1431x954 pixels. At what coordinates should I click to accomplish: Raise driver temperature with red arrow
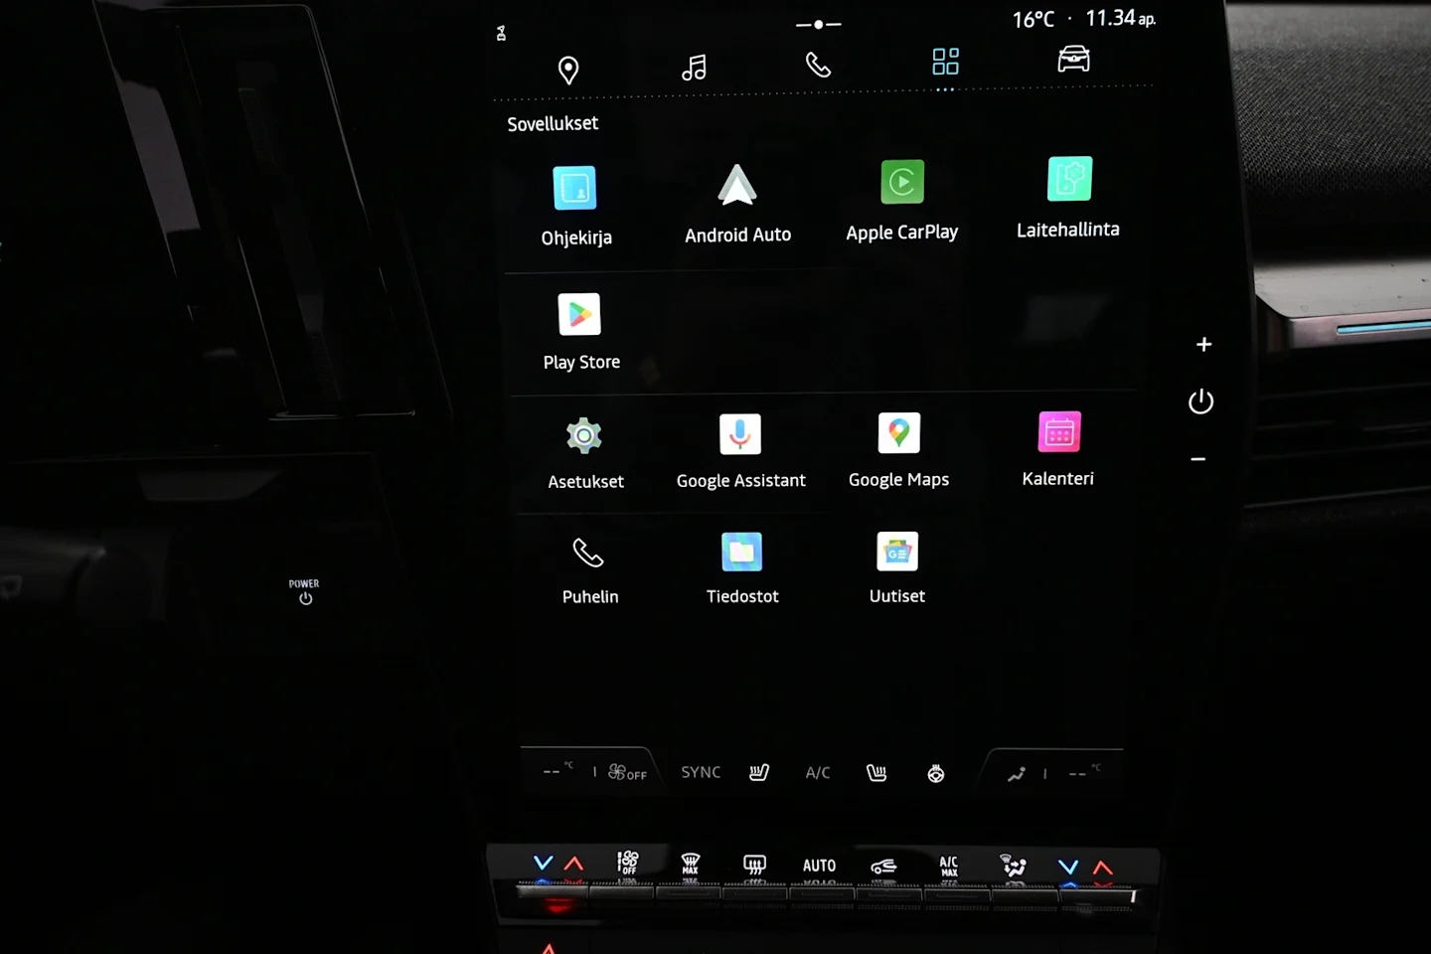(x=574, y=864)
